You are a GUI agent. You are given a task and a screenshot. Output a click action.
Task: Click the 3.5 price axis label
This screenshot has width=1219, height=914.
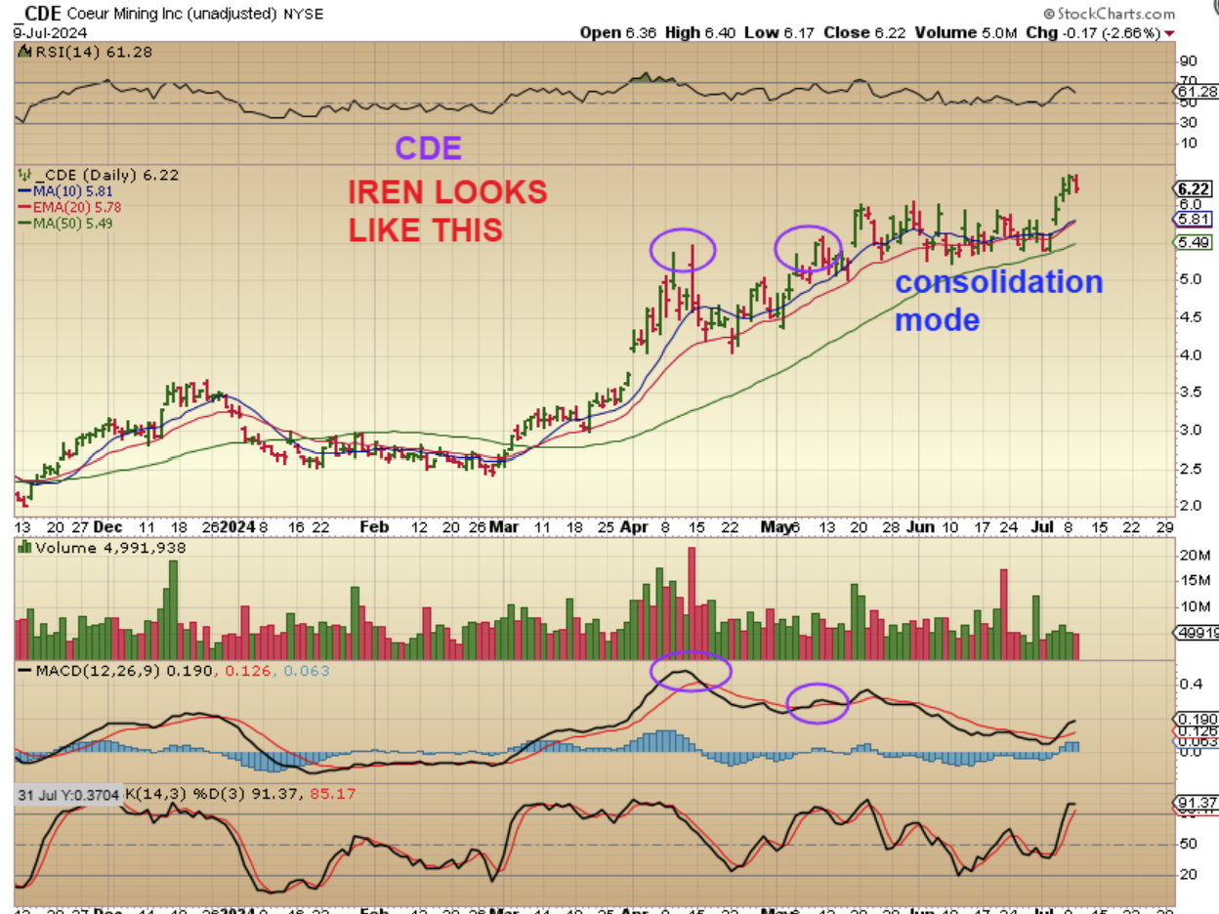(1190, 392)
